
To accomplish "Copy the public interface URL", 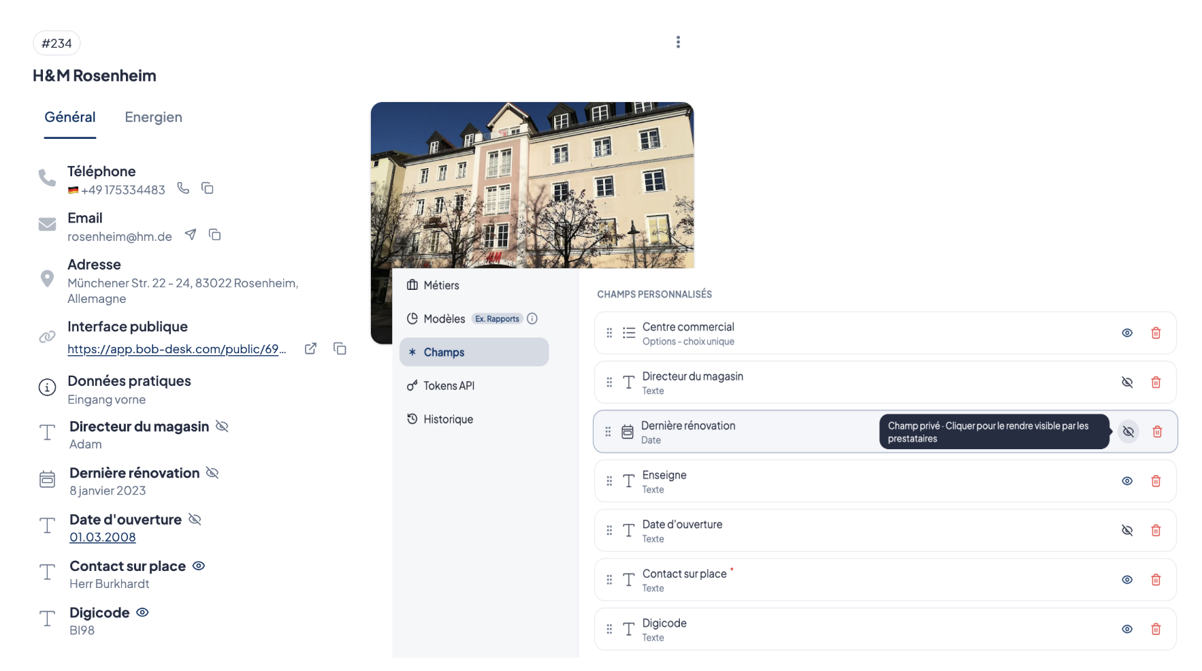I will (340, 348).
